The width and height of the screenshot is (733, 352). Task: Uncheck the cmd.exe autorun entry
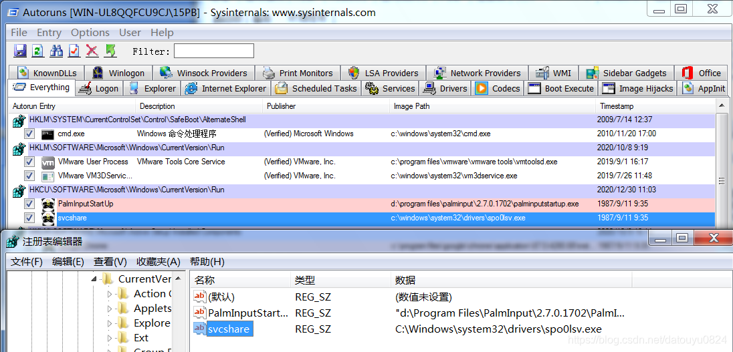(x=29, y=134)
